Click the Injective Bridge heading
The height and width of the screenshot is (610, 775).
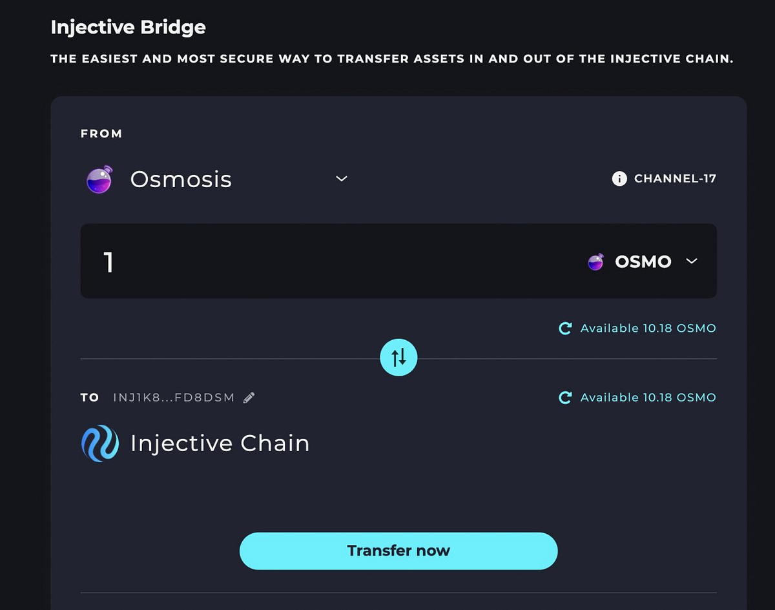click(128, 27)
